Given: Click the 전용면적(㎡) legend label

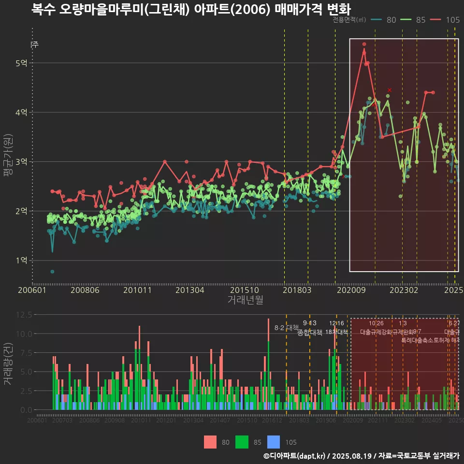Looking at the screenshot, I should 349,20.
